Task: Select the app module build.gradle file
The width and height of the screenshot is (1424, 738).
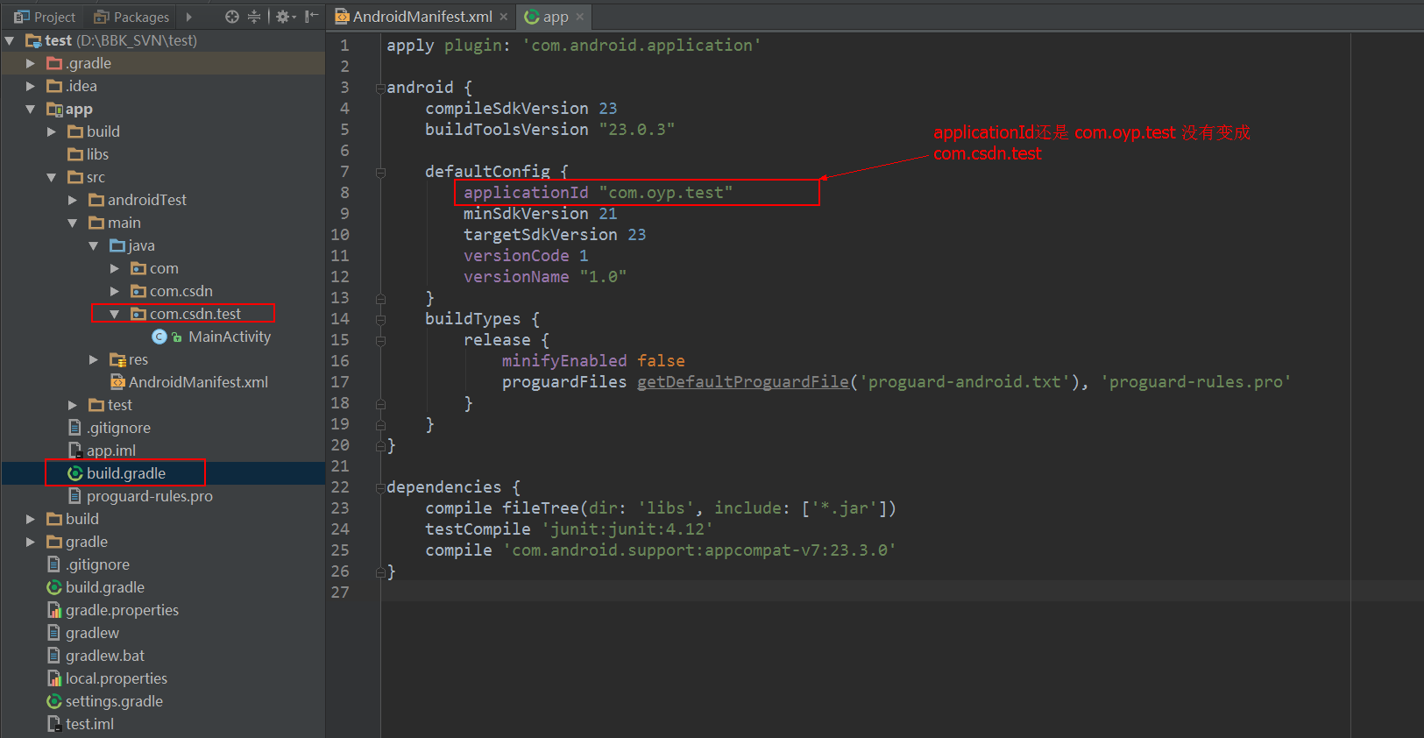Action: [125, 473]
